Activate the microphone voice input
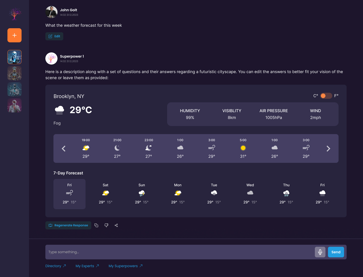Screen dimensions: 363x277 (320, 252)
